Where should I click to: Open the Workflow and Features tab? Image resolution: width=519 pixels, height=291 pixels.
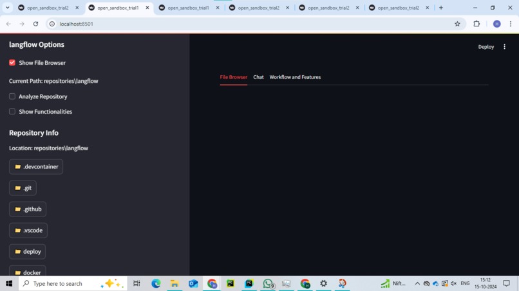[295, 77]
